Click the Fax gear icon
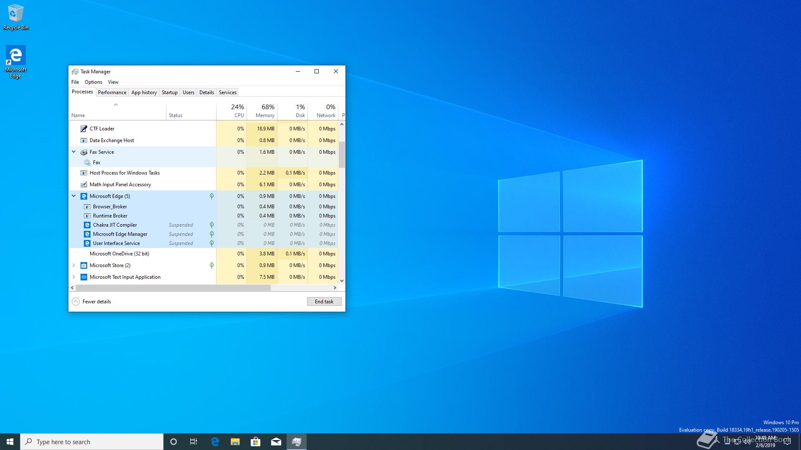The image size is (801, 450). [87, 162]
